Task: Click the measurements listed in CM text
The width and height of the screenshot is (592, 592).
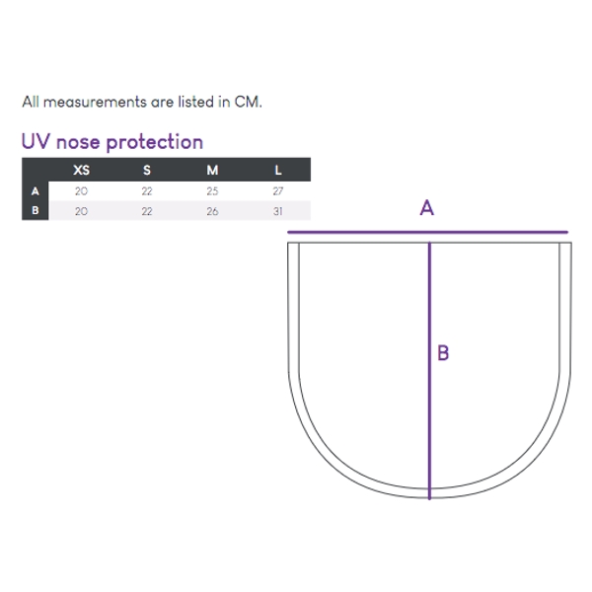Action: click(x=142, y=102)
